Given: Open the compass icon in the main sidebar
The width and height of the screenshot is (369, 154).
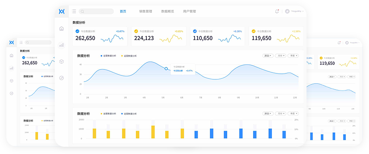Looking at the screenshot, I should pyautogui.click(x=61, y=78).
